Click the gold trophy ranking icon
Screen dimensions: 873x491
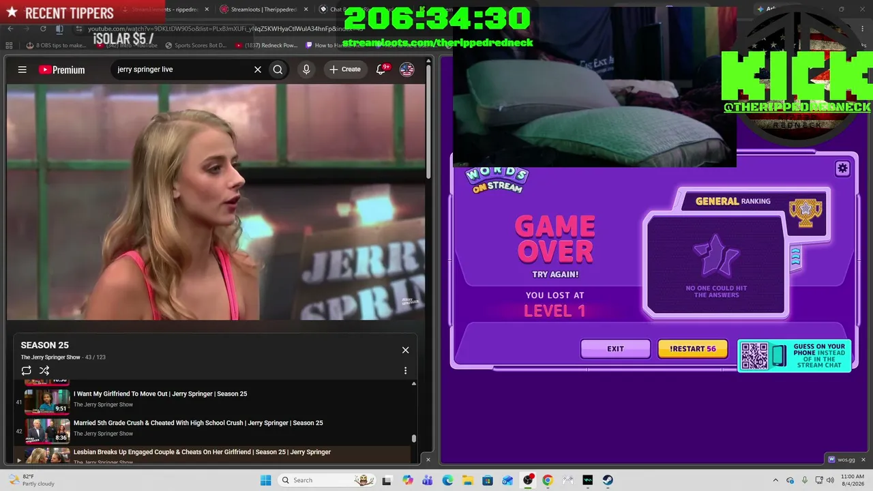pos(805,212)
